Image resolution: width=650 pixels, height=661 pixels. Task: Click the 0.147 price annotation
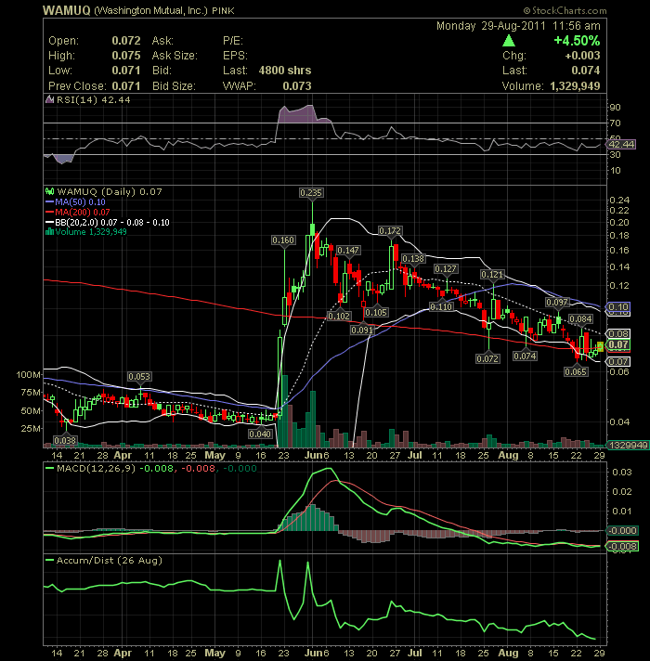[348, 250]
